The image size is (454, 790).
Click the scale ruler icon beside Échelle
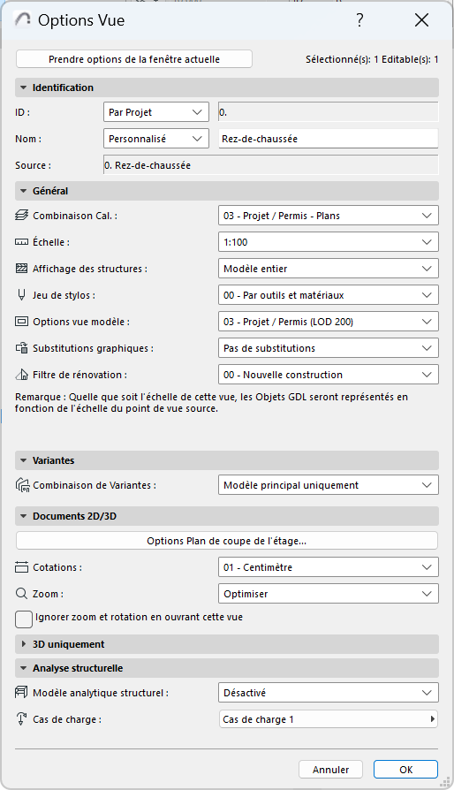(22, 242)
